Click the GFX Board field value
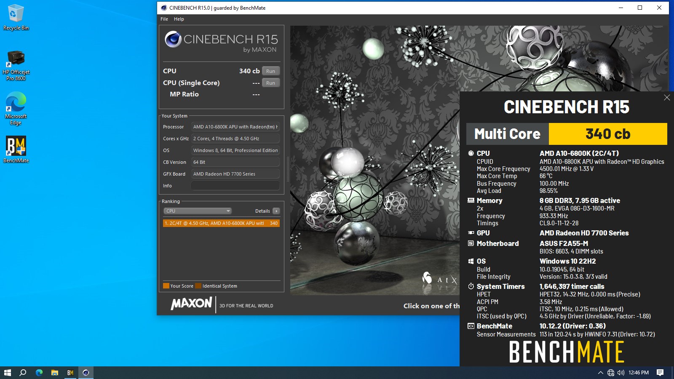 point(235,174)
